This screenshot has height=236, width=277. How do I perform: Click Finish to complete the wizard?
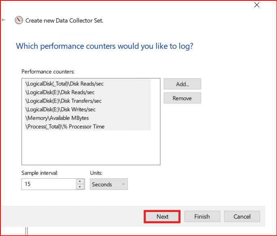point(202,217)
